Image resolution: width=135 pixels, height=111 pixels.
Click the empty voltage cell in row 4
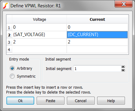(x=39, y=50)
